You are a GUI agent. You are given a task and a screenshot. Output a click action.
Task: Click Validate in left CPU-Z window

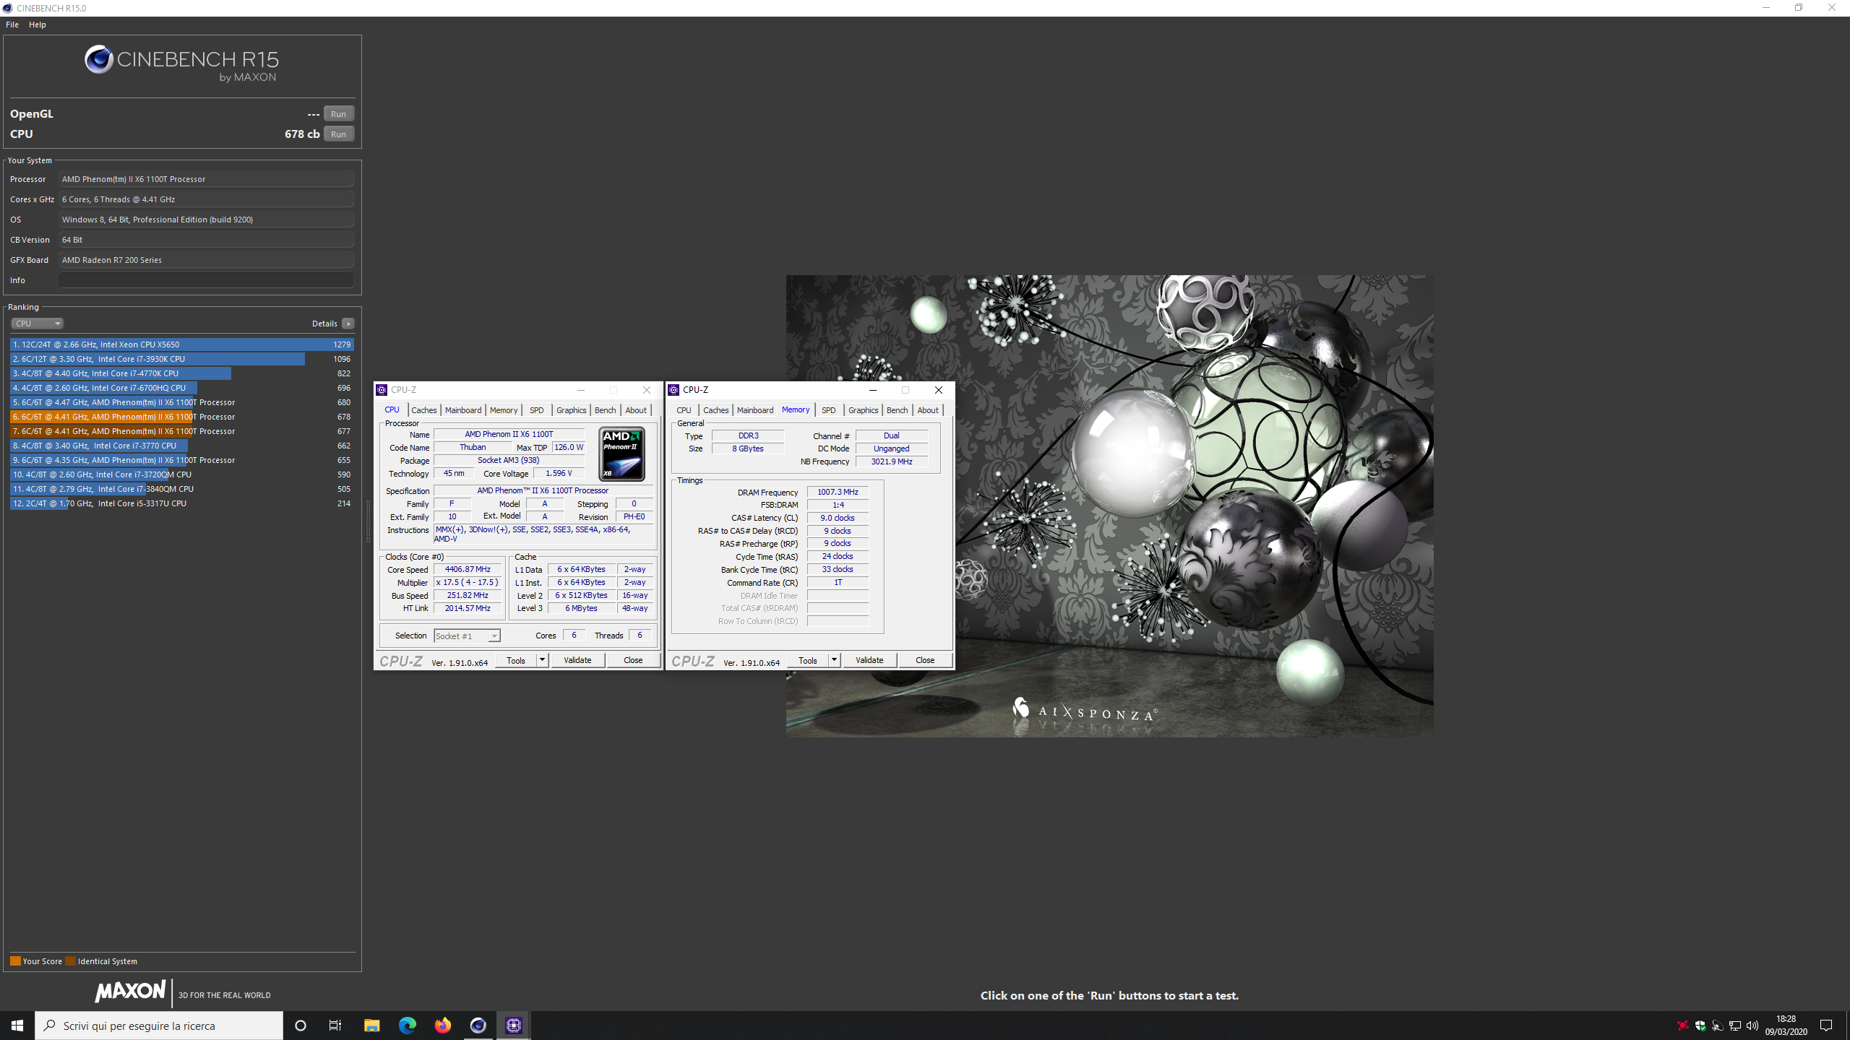click(577, 660)
